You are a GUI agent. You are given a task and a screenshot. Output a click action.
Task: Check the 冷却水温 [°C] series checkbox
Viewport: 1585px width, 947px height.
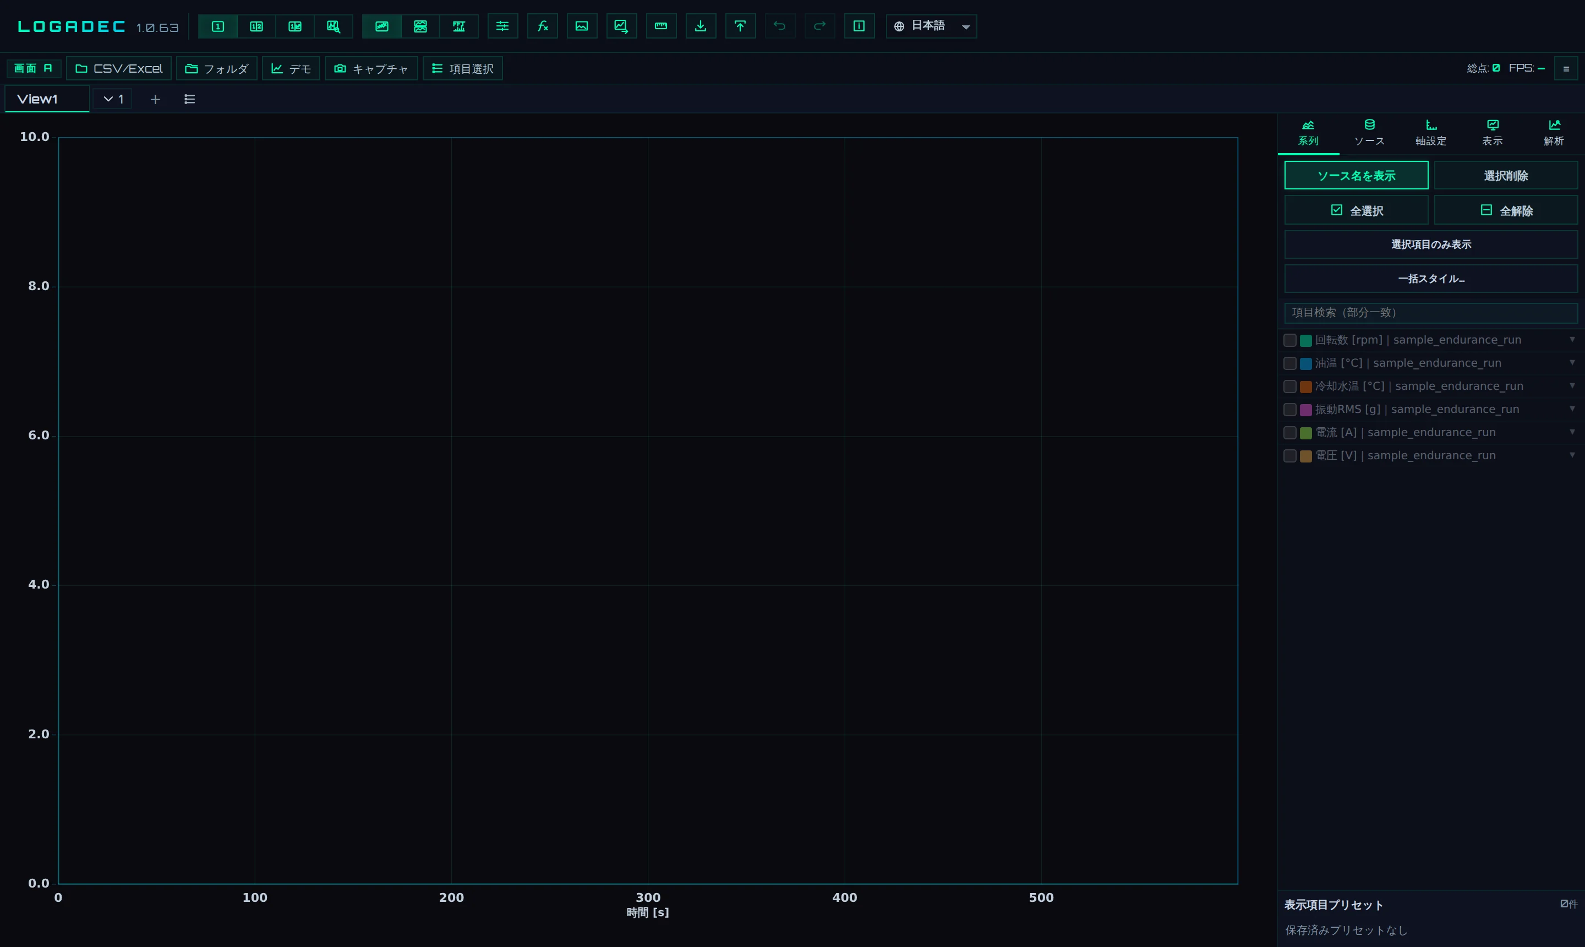pos(1289,386)
